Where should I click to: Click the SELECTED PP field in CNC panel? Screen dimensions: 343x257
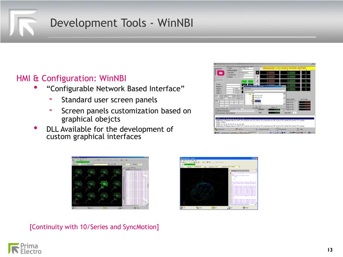coord(242,109)
